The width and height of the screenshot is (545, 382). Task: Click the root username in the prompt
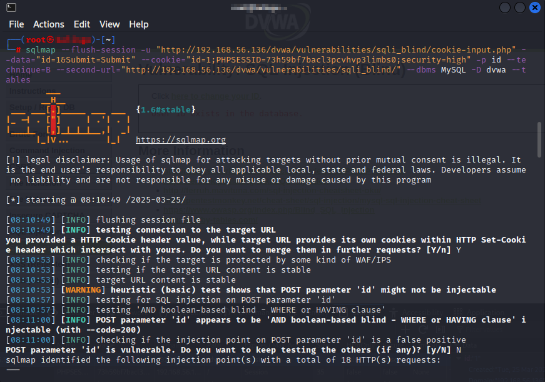pos(36,40)
